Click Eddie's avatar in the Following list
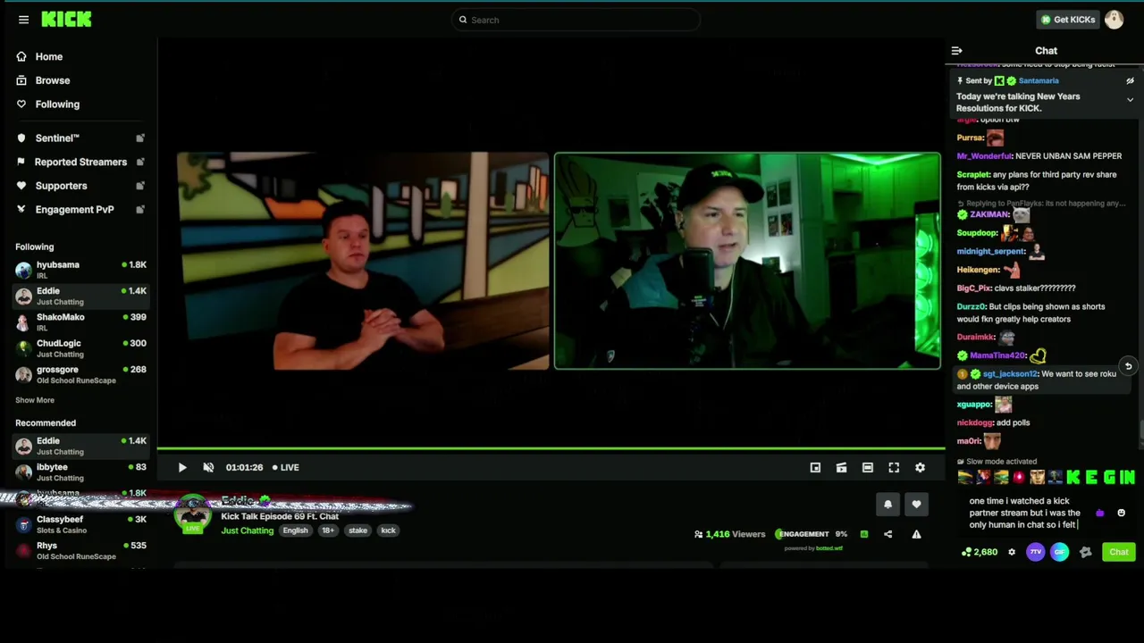Viewport: 1144px width, 643px height. [x=23, y=296]
